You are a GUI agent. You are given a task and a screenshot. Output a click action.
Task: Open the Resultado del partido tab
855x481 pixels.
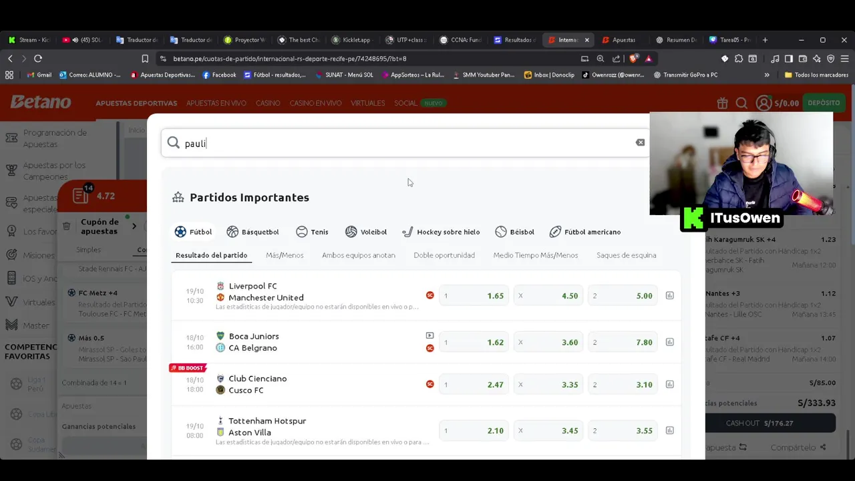(211, 255)
